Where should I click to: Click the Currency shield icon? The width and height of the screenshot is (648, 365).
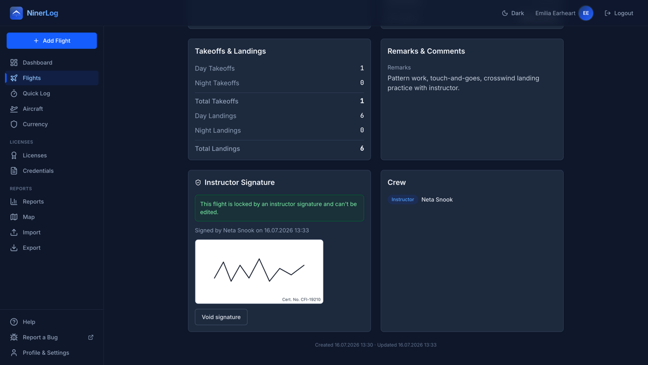coord(14,124)
